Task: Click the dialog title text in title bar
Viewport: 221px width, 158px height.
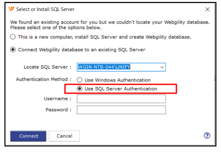Action: (45, 9)
